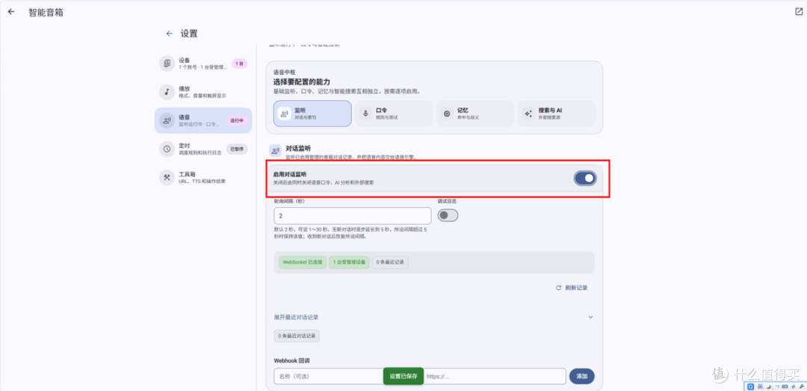Go back from the 智能音箱 page
This screenshot has height=391, width=807.
[x=11, y=11]
